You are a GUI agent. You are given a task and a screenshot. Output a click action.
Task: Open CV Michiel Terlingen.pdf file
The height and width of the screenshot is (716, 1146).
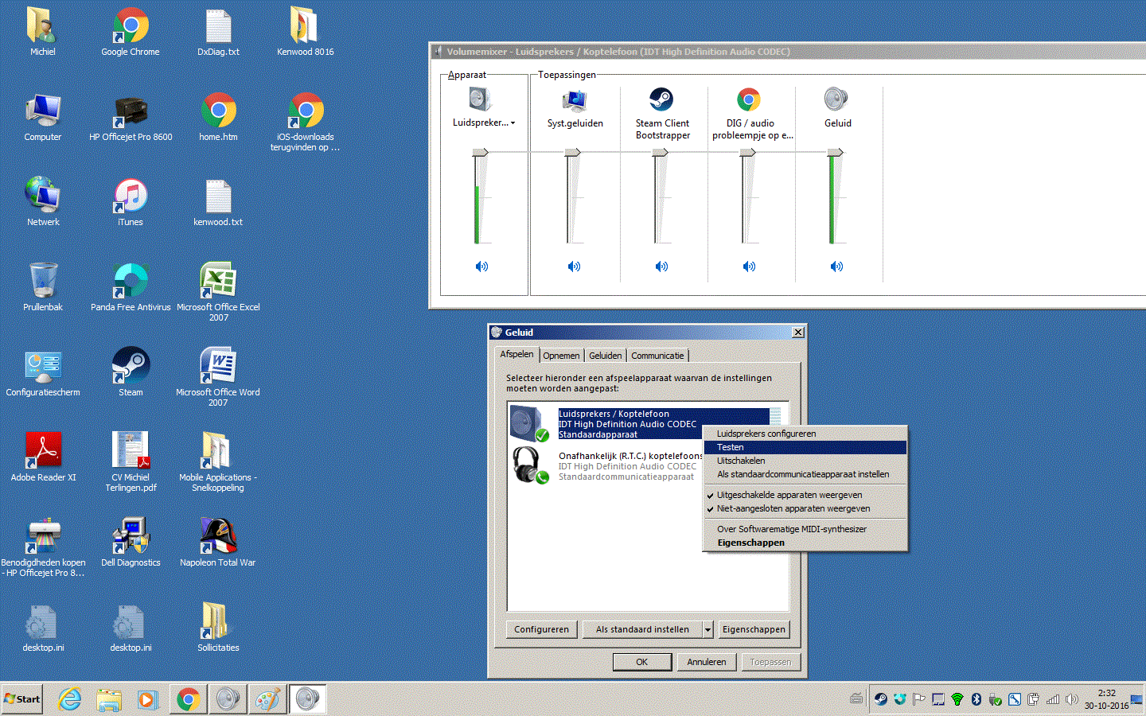click(x=131, y=462)
